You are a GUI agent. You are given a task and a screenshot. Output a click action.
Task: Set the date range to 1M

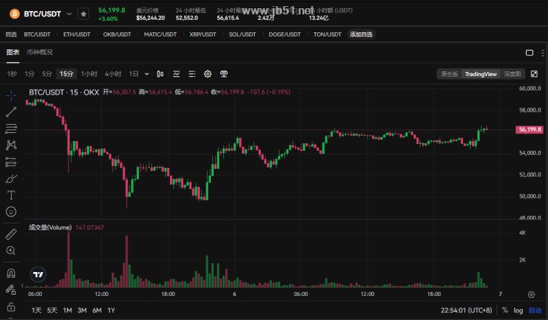[x=67, y=310]
